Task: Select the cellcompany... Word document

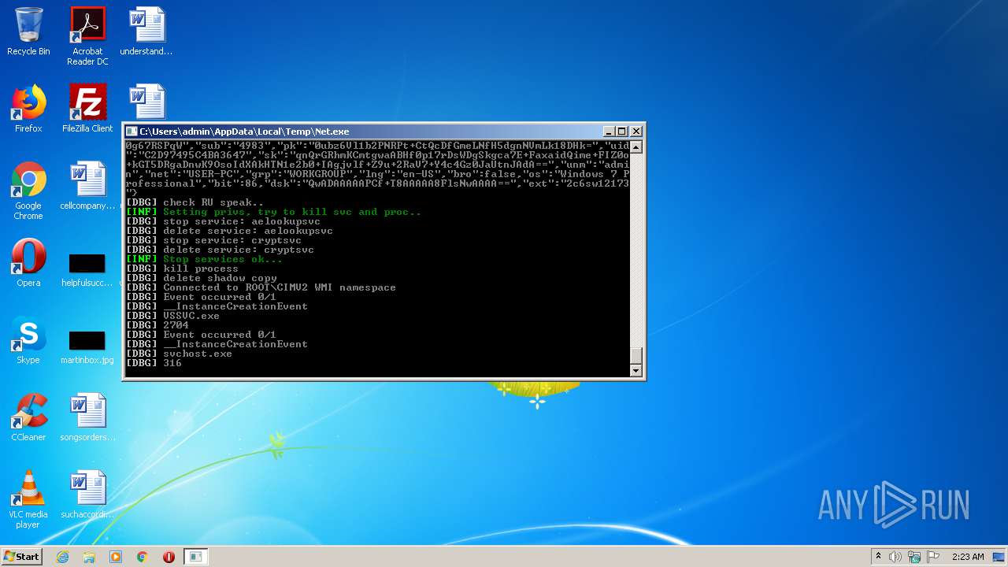Action: 87,186
